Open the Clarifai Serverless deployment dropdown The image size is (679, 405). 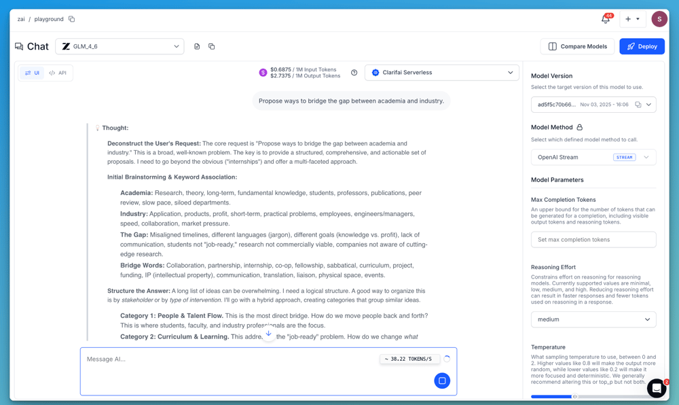click(x=441, y=73)
